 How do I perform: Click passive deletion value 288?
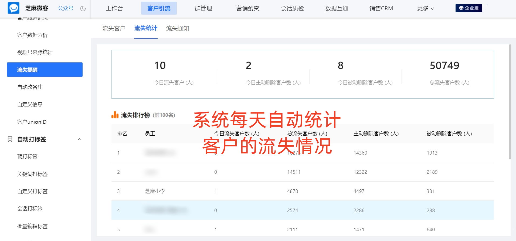pyautogui.click(x=431, y=210)
